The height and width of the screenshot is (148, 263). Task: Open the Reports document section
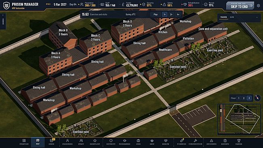225,142
